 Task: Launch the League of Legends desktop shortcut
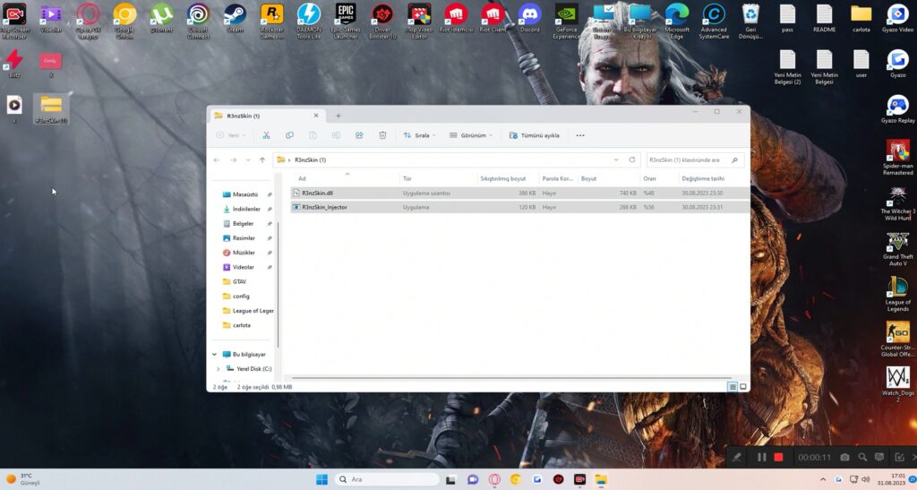(x=897, y=295)
